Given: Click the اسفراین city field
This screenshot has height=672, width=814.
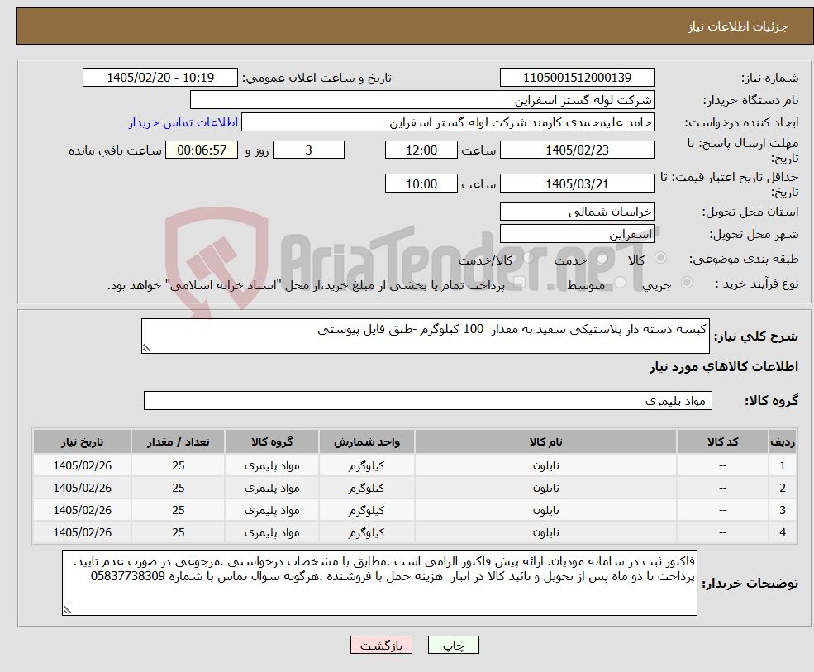Looking at the screenshot, I should pos(577,234).
